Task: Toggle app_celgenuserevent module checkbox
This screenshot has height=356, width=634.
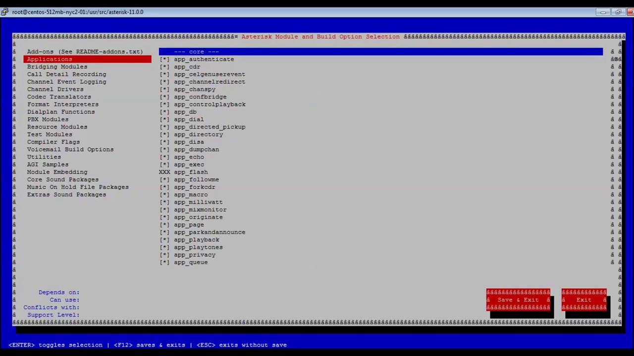Action: point(164,74)
